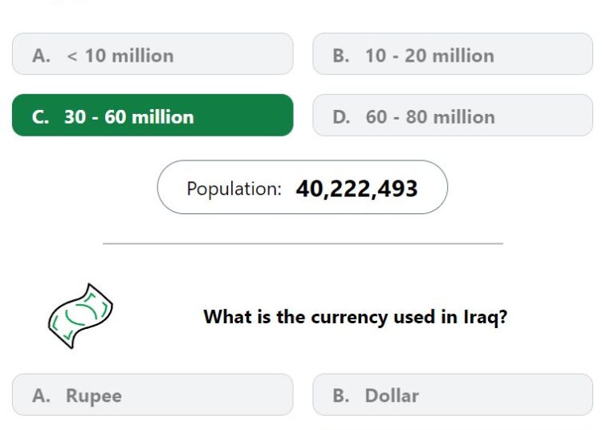Click the population number 40,222,493
This screenshot has width=602, height=430.
pyautogui.click(x=356, y=189)
